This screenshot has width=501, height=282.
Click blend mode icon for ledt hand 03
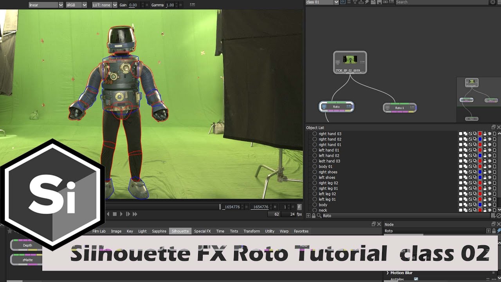465,161
